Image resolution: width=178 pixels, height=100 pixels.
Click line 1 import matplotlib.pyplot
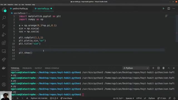point(40,16)
